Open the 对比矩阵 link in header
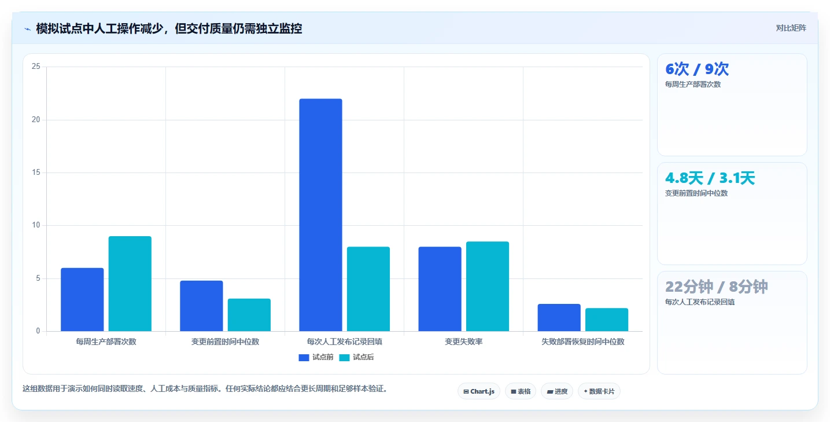Image resolution: width=830 pixels, height=422 pixels. [x=791, y=28]
